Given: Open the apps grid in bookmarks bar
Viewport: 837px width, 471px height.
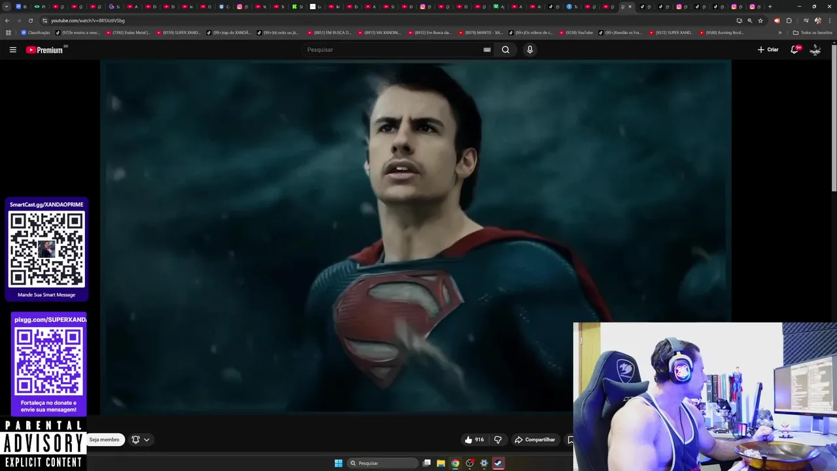Looking at the screenshot, I should [x=9, y=32].
